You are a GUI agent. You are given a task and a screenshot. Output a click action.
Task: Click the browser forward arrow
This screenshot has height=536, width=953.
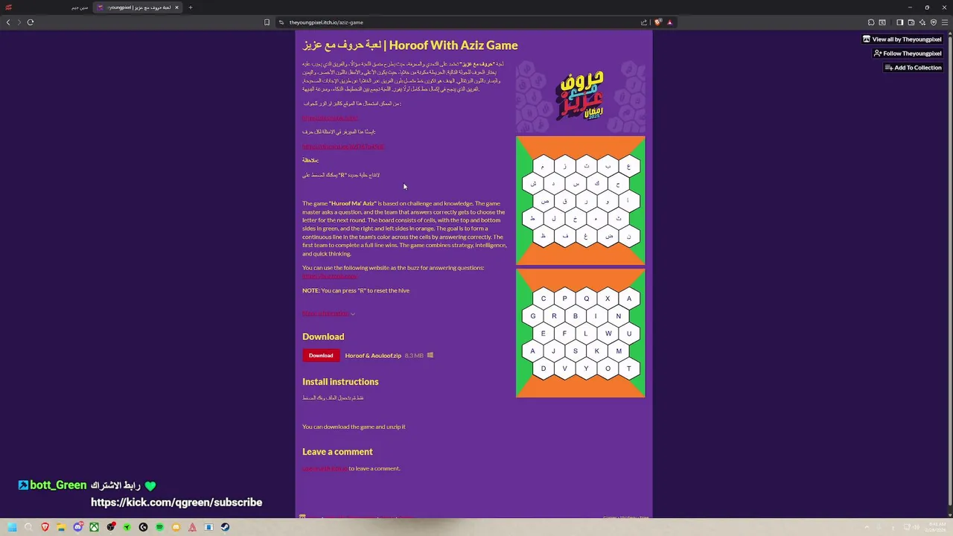click(x=19, y=22)
